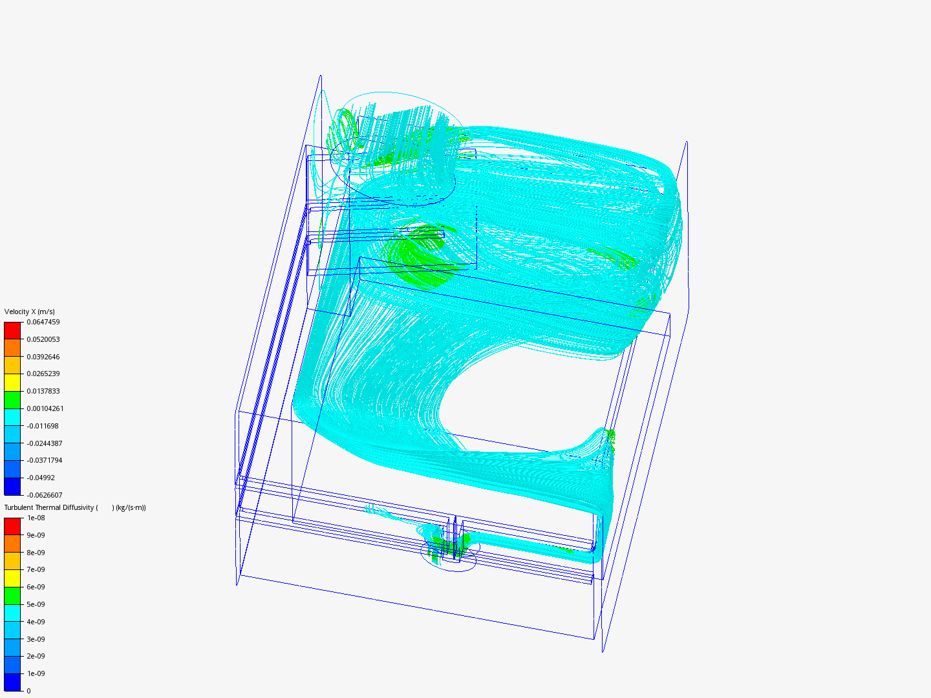
Task: Pick Diffusivity swatch between 7e-09 and 6e-09
Action: 12,578
